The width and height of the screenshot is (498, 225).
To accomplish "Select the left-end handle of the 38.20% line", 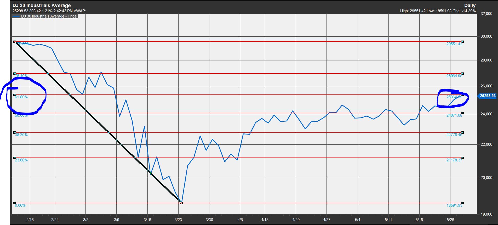I will point(14,132).
